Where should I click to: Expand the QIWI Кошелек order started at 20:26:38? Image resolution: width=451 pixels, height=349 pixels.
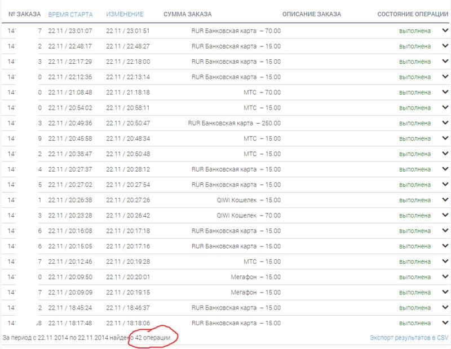445,199
